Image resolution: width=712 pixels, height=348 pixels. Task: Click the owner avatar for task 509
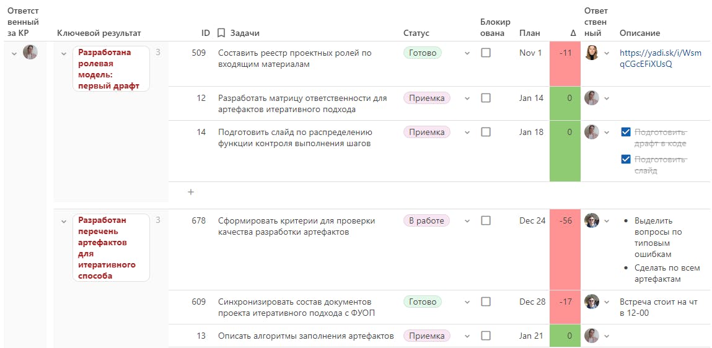[592, 53]
